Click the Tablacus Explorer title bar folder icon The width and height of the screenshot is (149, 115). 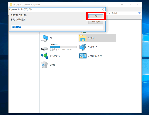[x=11, y=4]
